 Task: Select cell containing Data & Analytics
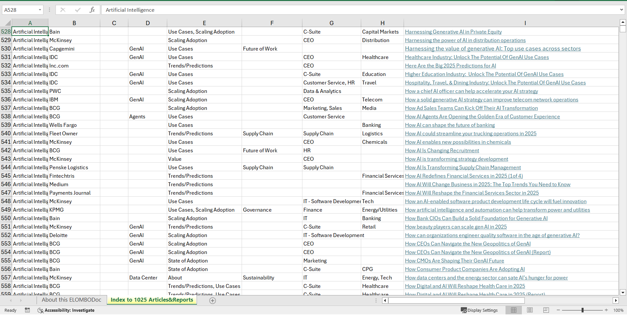(x=331, y=91)
